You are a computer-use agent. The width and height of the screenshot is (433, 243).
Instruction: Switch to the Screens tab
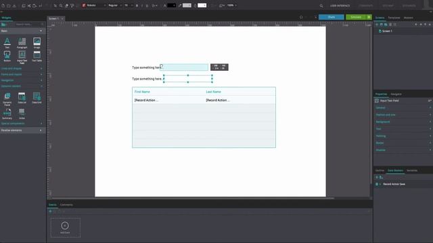tap(380, 18)
